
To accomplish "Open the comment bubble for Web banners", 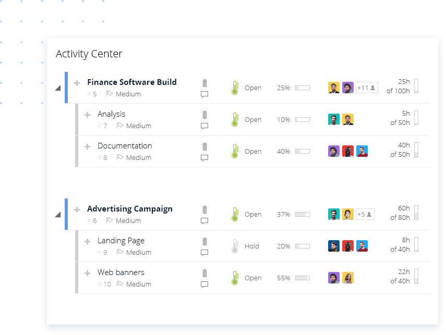I will (204, 284).
